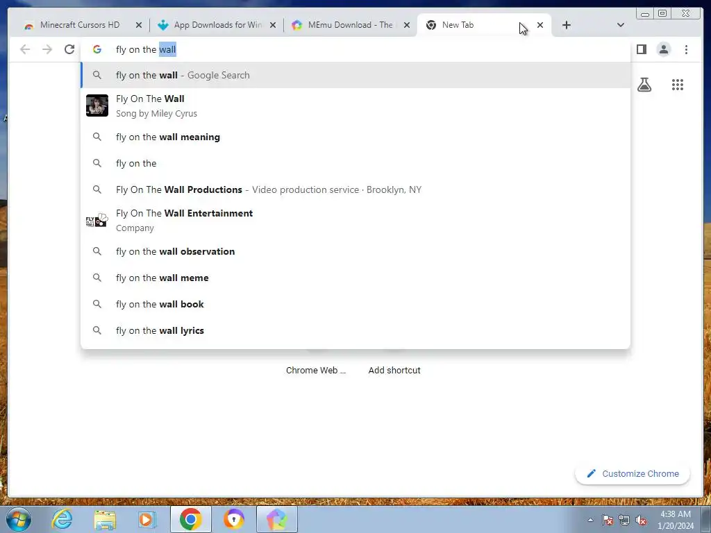Viewport: 711px width, 533px height.
Task: Show hidden system tray icons
Action: [590, 520]
